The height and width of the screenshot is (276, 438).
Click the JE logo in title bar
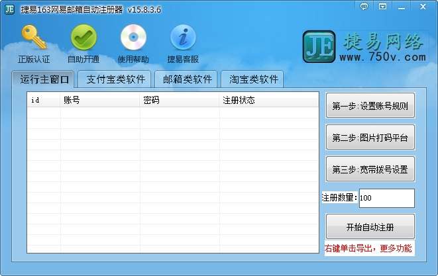click(9, 9)
